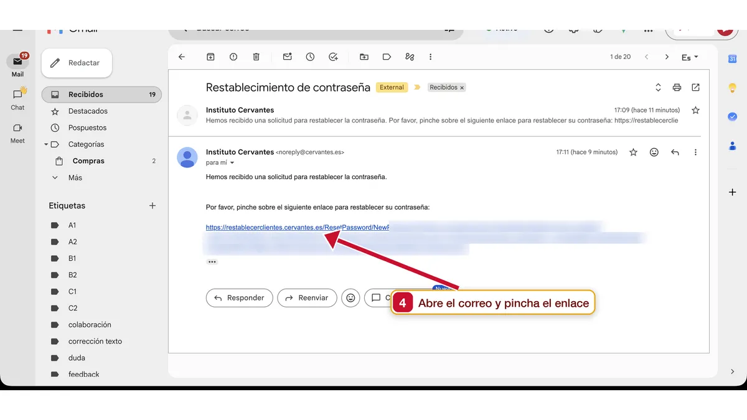This screenshot has width=747, height=420.
Task: Open conversation in a new window
Action: [696, 87]
